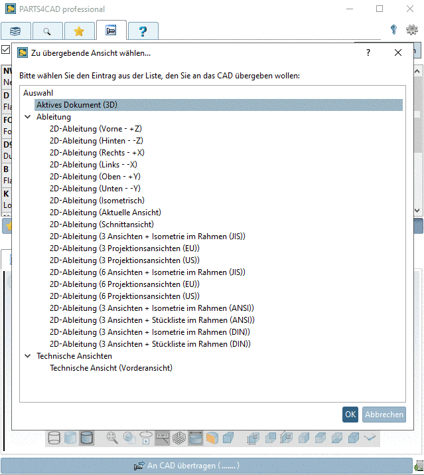The width and height of the screenshot is (424, 475).
Task: Select Aktives Dokument (3D) entry
Action: pyautogui.click(x=218, y=105)
